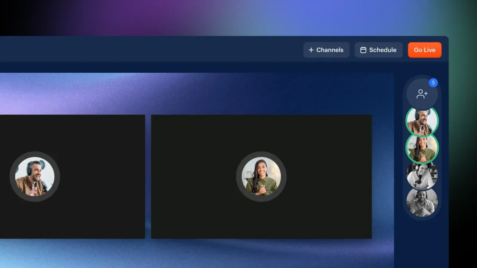Open the Schedule dialog

tap(378, 50)
